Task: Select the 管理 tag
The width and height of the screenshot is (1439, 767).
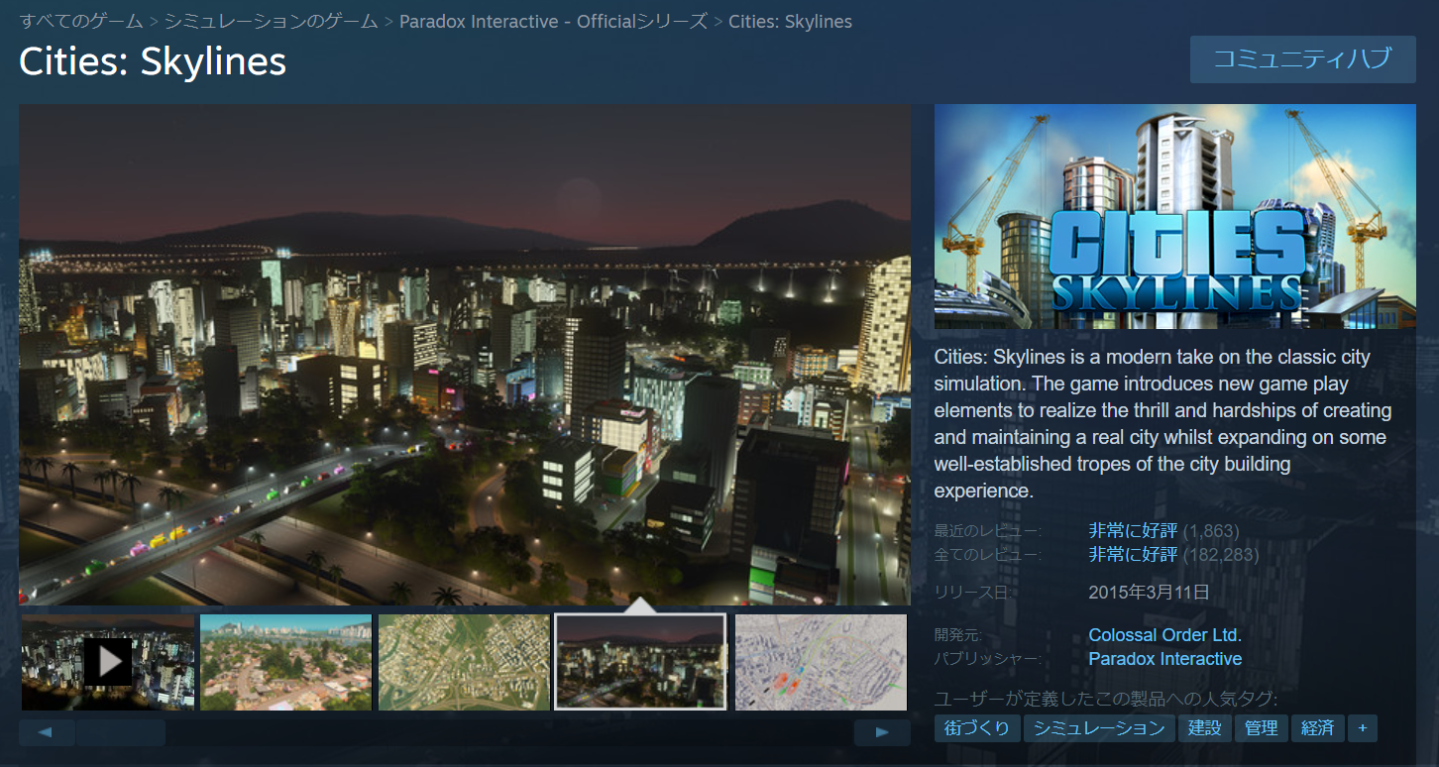Action: click(x=1261, y=728)
